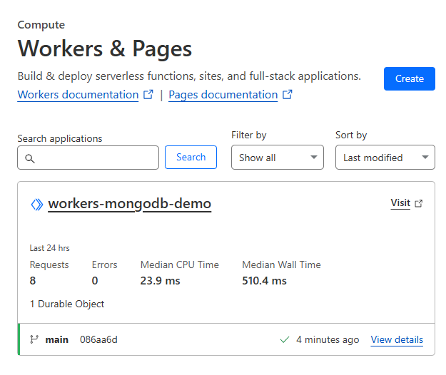Click the Worker icon beside workers-mongodb-demo
Viewport: 446px width, 375px height.
click(37, 205)
